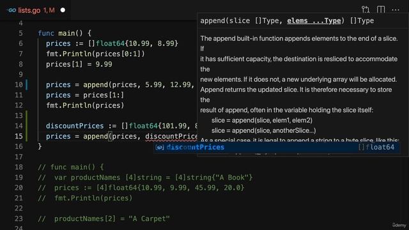Click 'prices[1] = 9.99' on line 8

pyautogui.click(x=79, y=65)
